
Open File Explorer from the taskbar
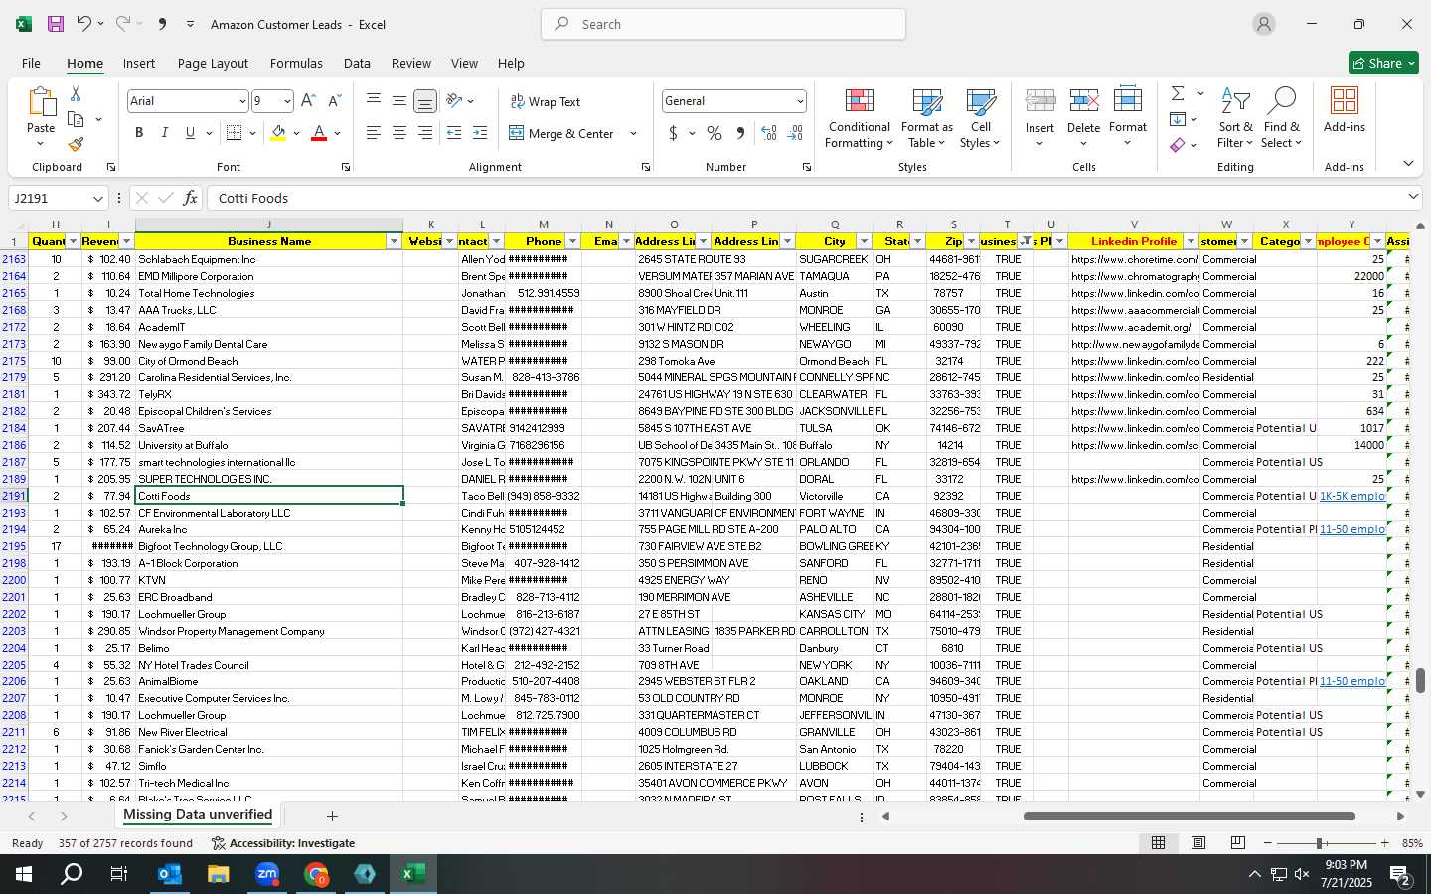click(x=219, y=874)
